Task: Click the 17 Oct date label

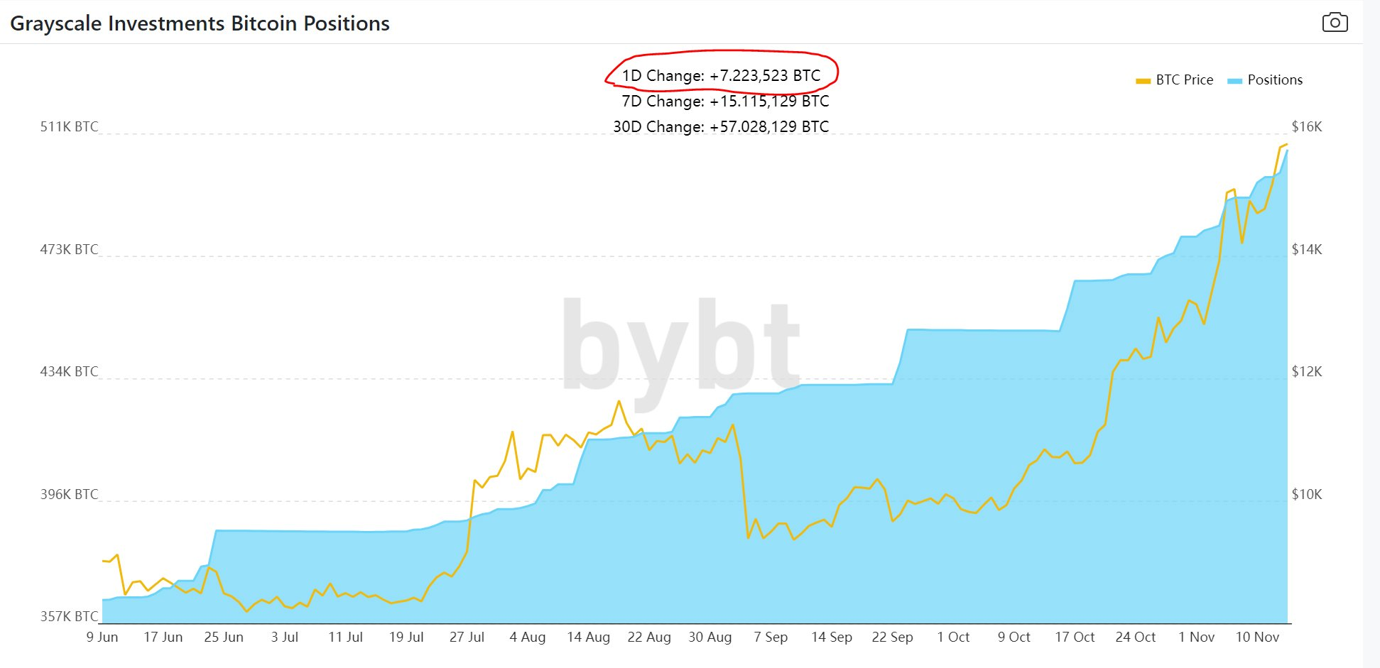Action: (x=1075, y=637)
